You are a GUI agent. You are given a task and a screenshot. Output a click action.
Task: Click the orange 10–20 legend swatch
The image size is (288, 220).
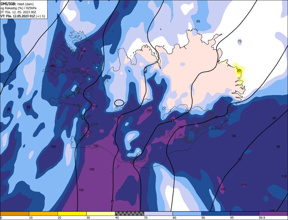click(x=43, y=213)
